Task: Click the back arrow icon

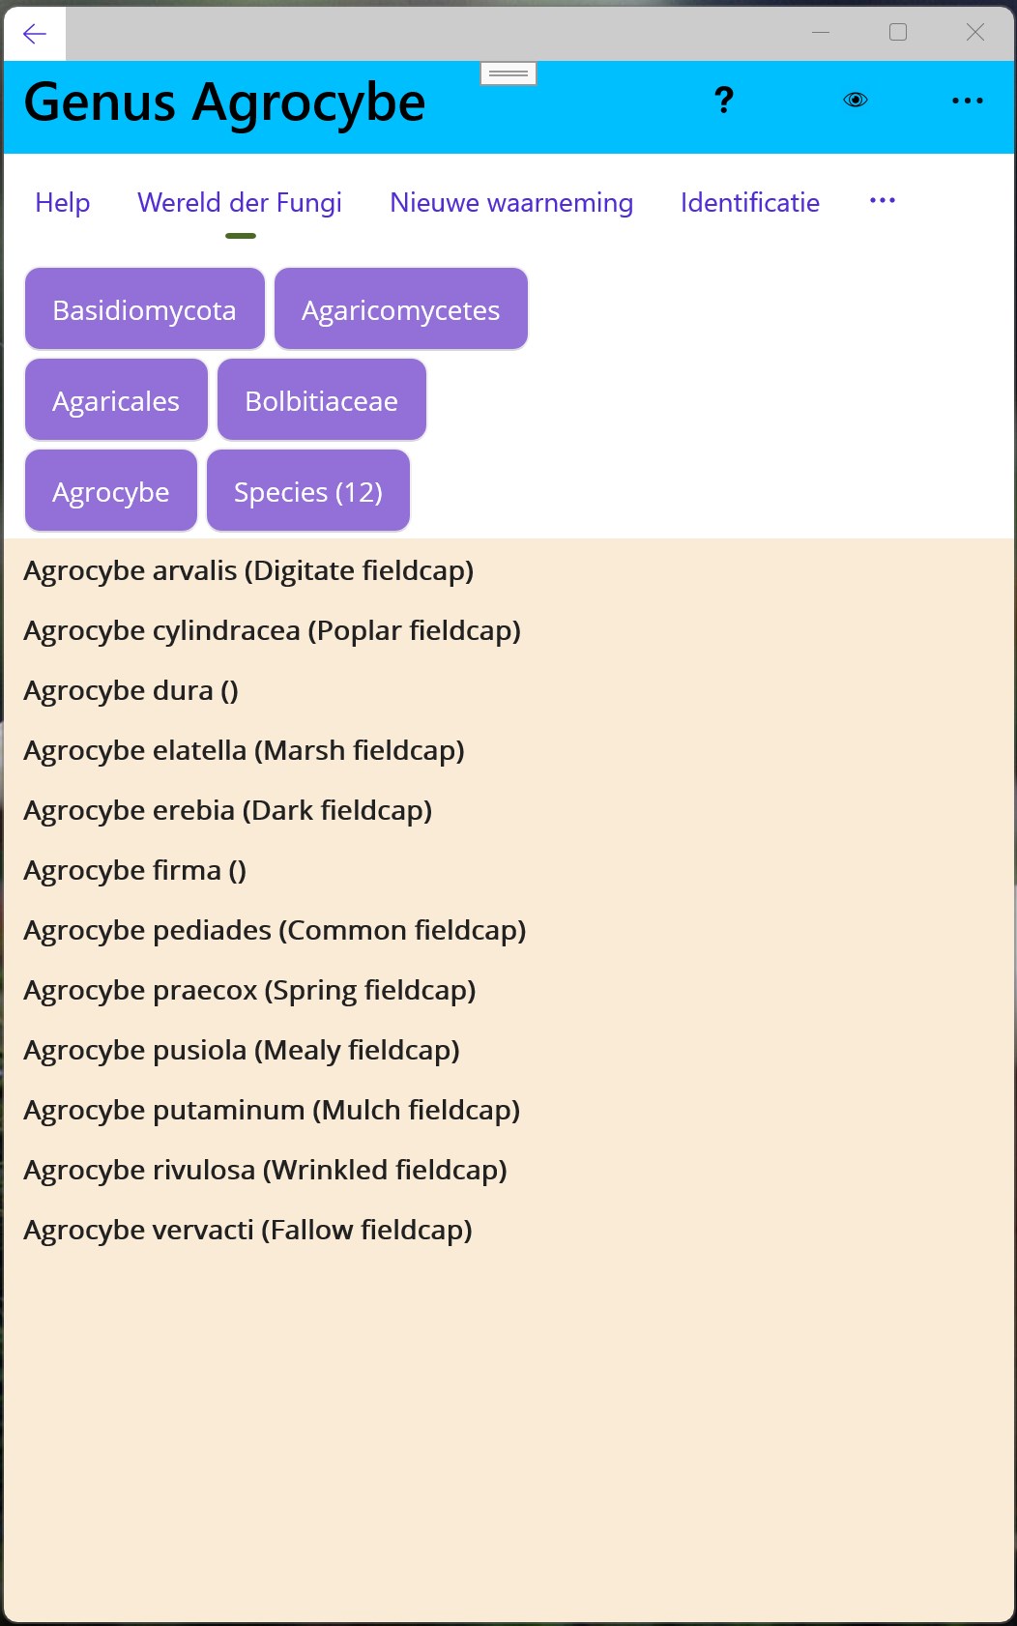Action: pos(35,34)
